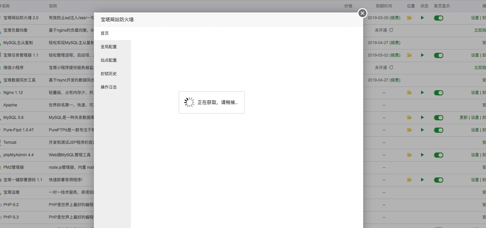Select MySQL主从复制 plugin name
The height and width of the screenshot is (228, 486).
[18, 43]
